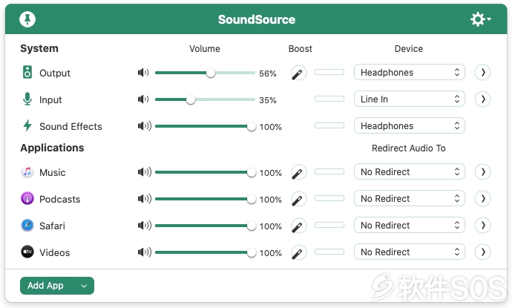515x308 pixels.
Task: Set the Podcasts volume slider
Action: [205, 199]
